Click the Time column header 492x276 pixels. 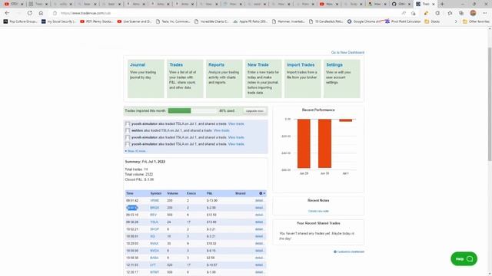click(x=130, y=193)
